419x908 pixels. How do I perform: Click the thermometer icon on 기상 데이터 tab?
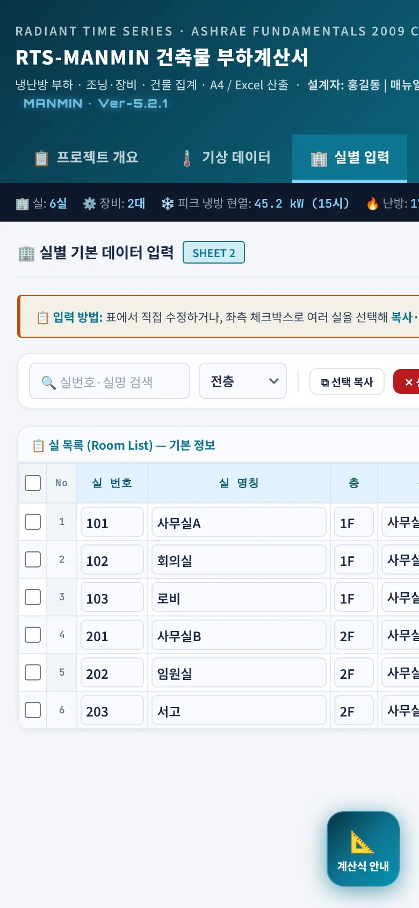point(187,158)
